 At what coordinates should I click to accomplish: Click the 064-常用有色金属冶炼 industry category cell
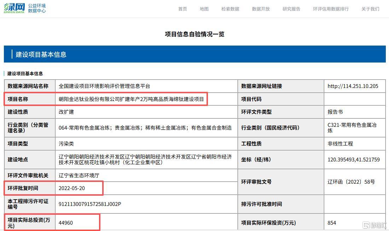(146, 128)
